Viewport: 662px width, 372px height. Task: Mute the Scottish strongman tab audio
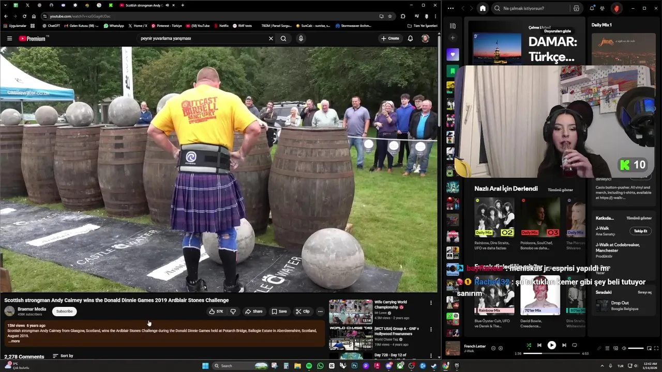point(167,5)
